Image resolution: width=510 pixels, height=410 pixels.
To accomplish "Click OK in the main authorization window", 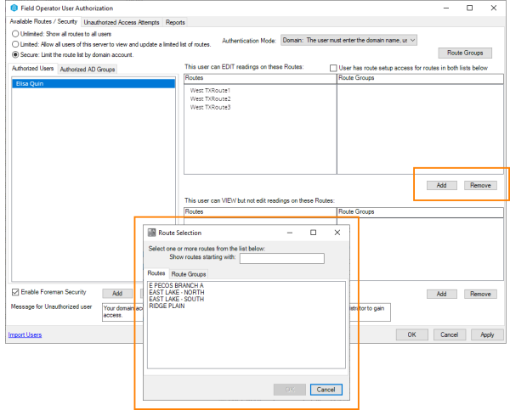I will tap(411, 334).
